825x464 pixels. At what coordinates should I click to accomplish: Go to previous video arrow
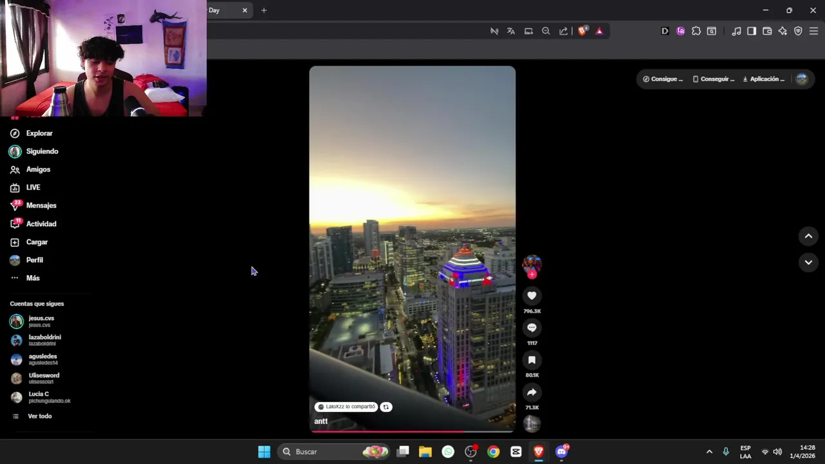coord(808,237)
